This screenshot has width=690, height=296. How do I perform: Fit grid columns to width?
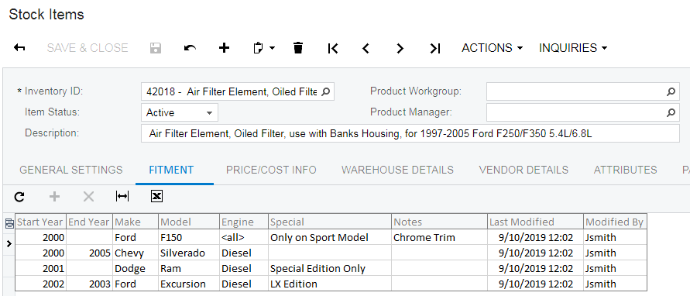(122, 197)
